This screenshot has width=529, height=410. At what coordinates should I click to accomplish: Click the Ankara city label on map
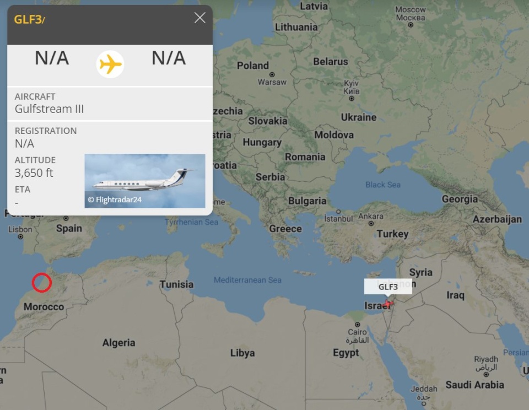click(x=371, y=217)
